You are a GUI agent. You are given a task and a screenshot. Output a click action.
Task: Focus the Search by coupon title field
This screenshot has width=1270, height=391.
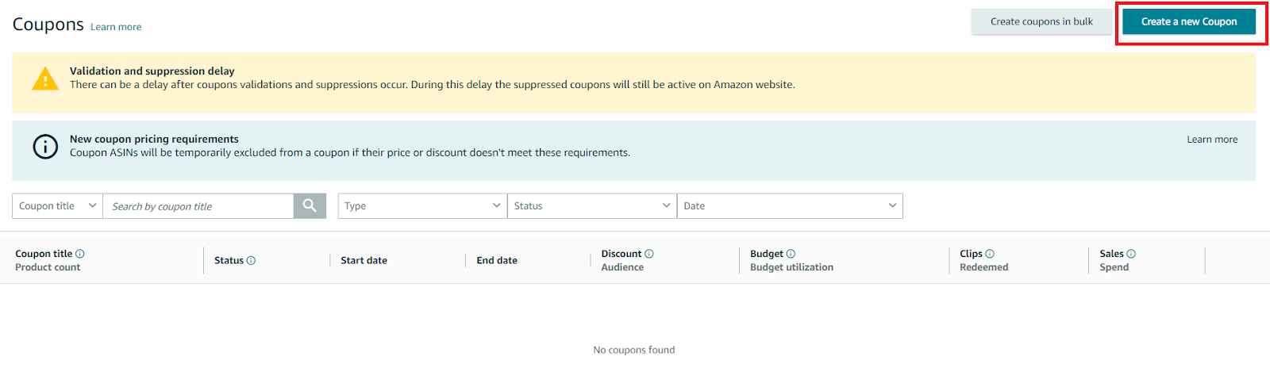point(198,206)
